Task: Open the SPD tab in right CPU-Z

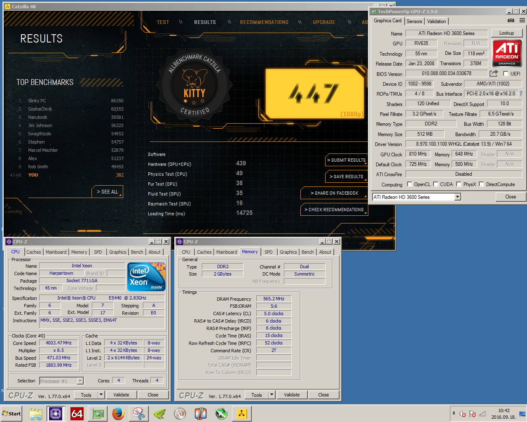Action: tap(269, 252)
